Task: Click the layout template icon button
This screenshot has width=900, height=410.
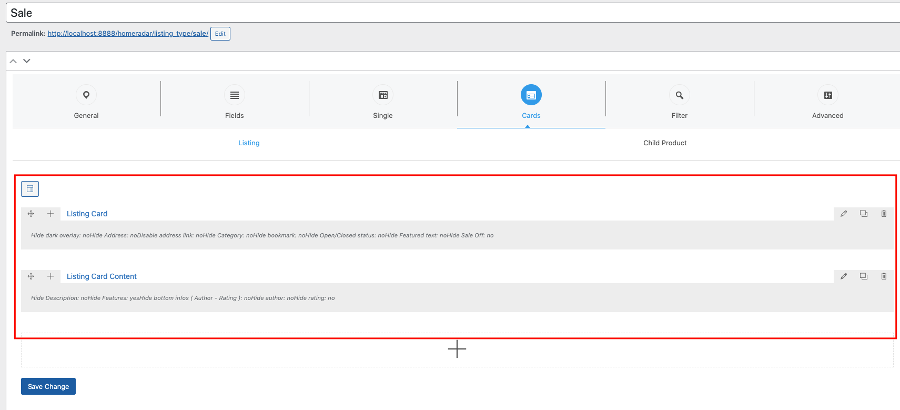Action: pyautogui.click(x=30, y=189)
